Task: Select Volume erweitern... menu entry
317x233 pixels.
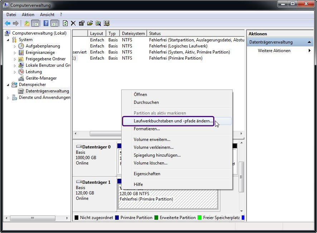Action: pos(177,140)
